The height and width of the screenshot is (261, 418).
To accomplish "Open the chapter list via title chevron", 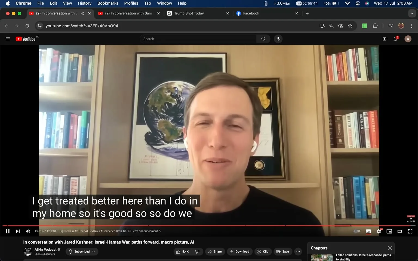I will coord(160,231).
